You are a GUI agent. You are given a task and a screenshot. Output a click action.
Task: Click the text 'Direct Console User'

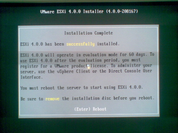coord(130,71)
